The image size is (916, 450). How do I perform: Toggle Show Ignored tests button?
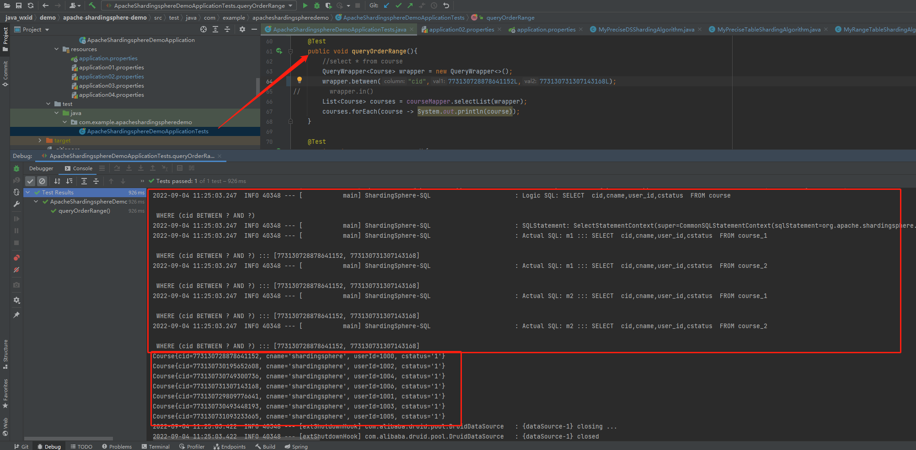click(x=42, y=181)
